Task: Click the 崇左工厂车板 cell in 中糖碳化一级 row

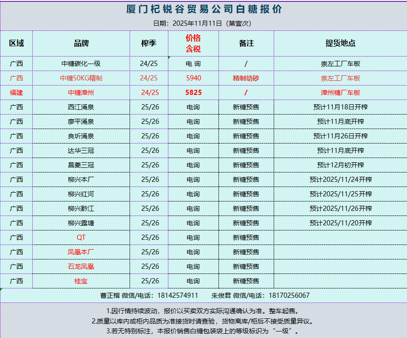Action: (340, 64)
